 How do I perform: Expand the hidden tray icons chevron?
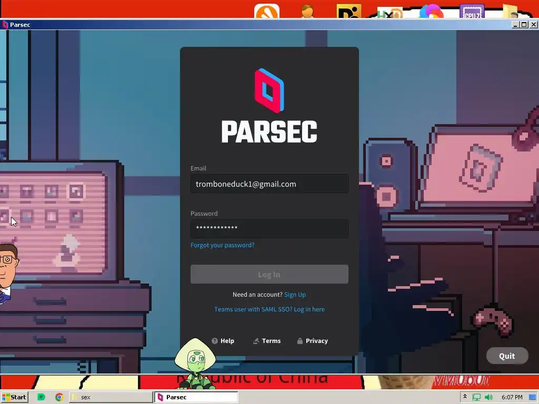point(465,397)
